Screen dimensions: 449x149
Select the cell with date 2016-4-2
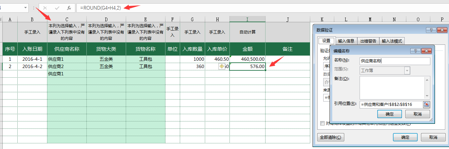[32, 66]
